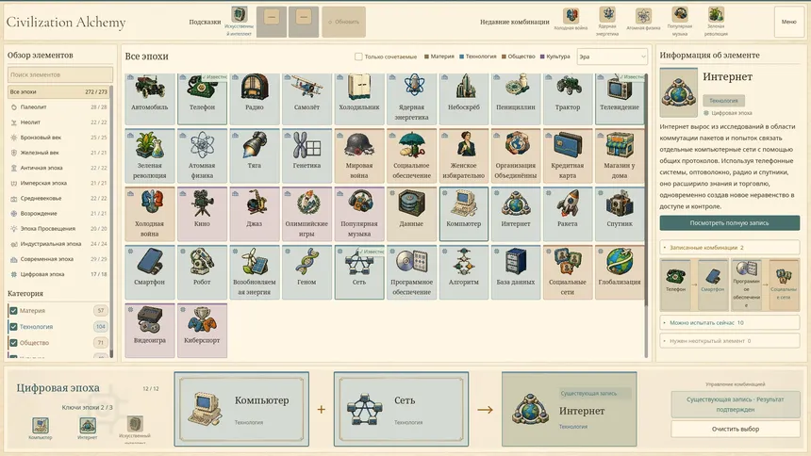Uncheck the Общество category checkbox
Image resolution: width=811 pixels, height=456 pixels.
[13, 343]
